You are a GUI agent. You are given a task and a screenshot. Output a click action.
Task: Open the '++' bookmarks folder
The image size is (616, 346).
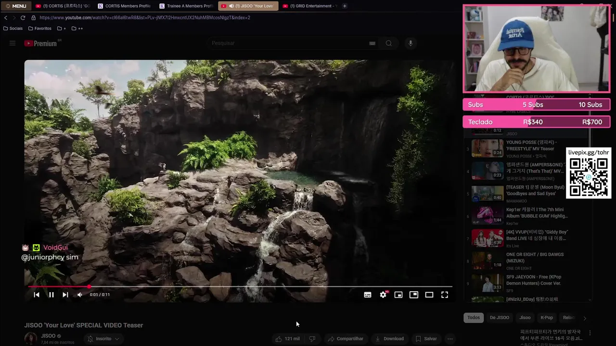(x=77, y=28)
